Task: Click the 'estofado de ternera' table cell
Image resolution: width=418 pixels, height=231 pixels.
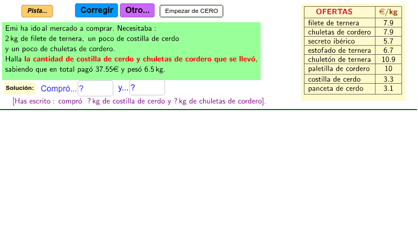Action: click(x=340, y=50)
